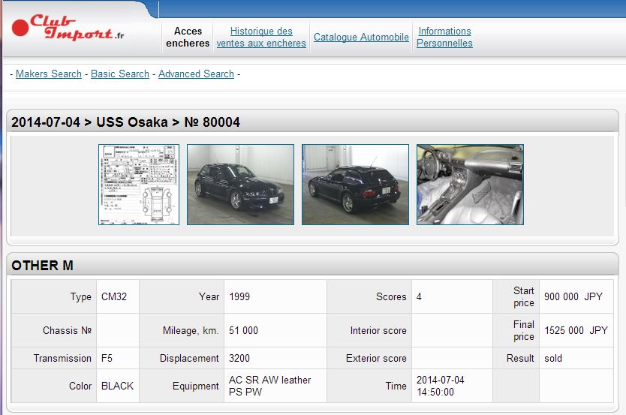Open the Basic Search link
626x415 pixels.
(120, 74)
